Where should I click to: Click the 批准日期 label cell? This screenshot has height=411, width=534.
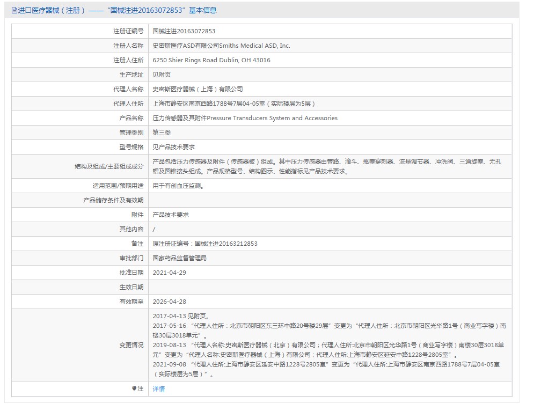80,273
